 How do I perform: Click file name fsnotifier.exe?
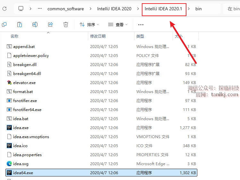tap(25, 101)
